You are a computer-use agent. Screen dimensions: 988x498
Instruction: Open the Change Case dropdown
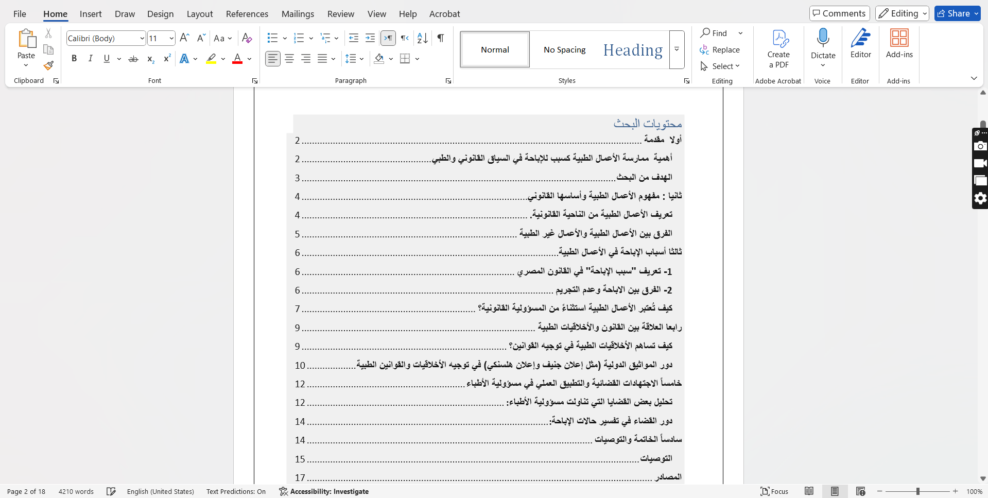[223, 38]
